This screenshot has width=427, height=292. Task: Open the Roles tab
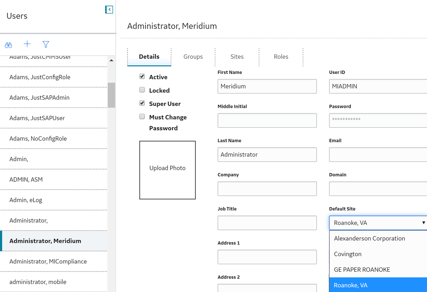pos(281,57)
